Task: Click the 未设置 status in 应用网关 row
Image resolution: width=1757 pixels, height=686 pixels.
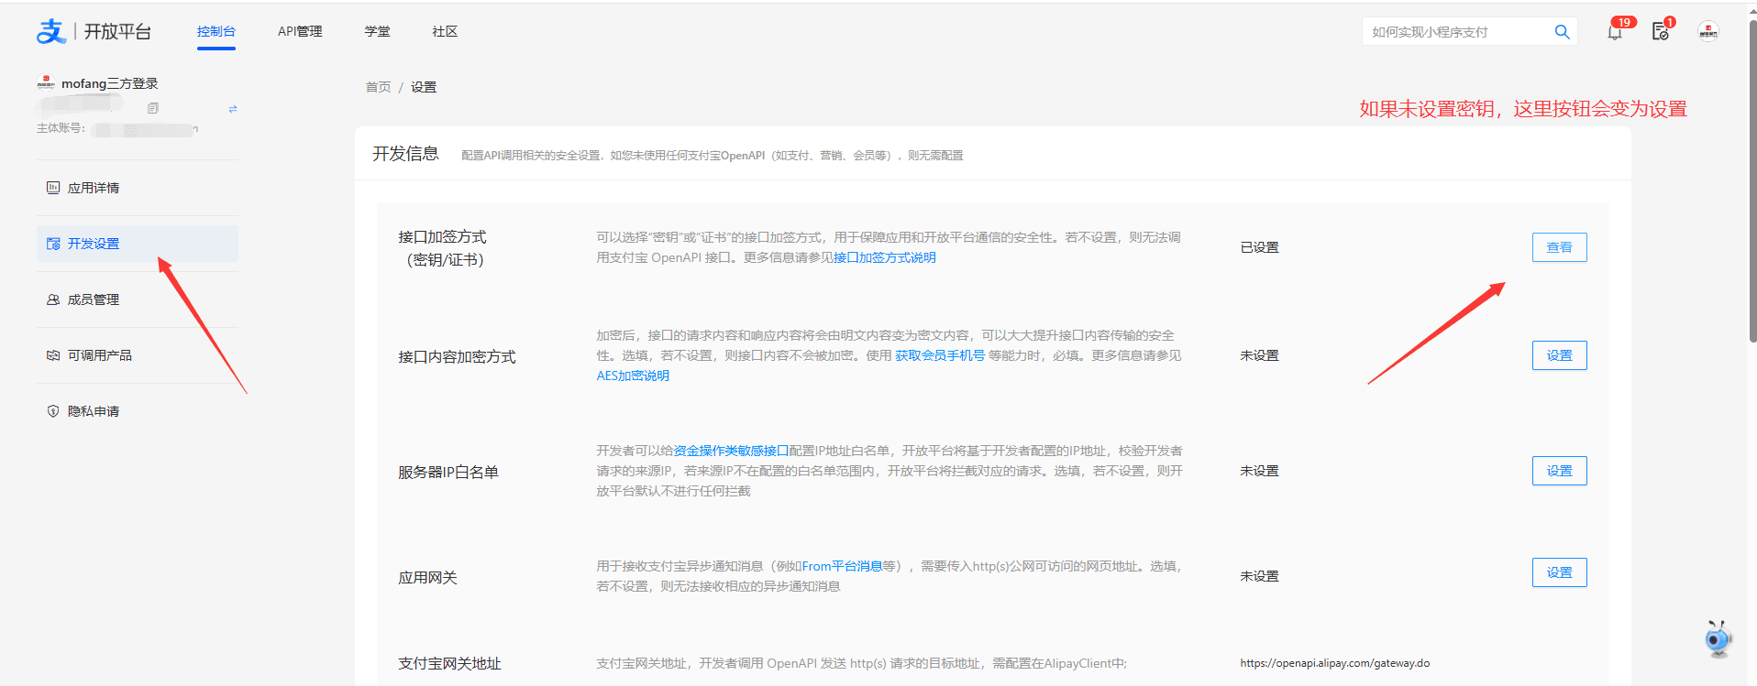Action: pos(1259,576)
